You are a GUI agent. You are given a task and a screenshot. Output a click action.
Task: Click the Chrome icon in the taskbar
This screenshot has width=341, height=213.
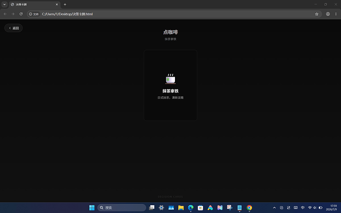[249, 208]
